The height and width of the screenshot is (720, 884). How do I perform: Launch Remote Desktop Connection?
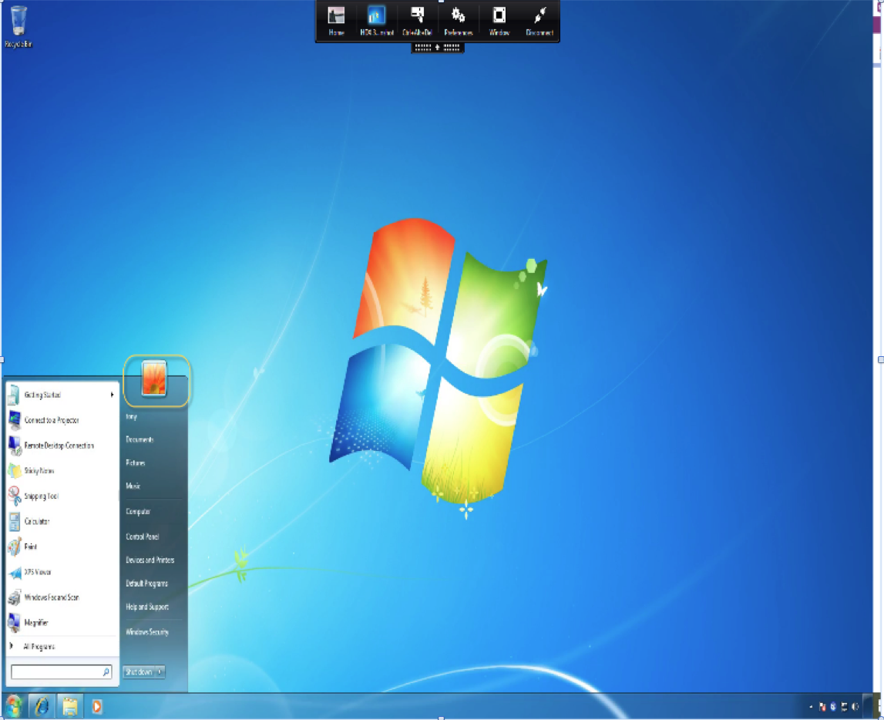coord(59,446)
